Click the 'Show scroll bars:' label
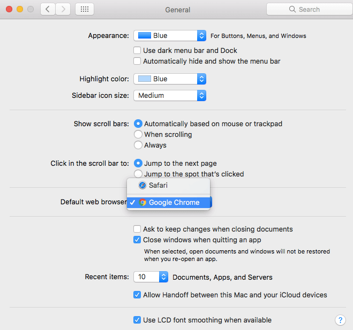 [x=101, y=124]
